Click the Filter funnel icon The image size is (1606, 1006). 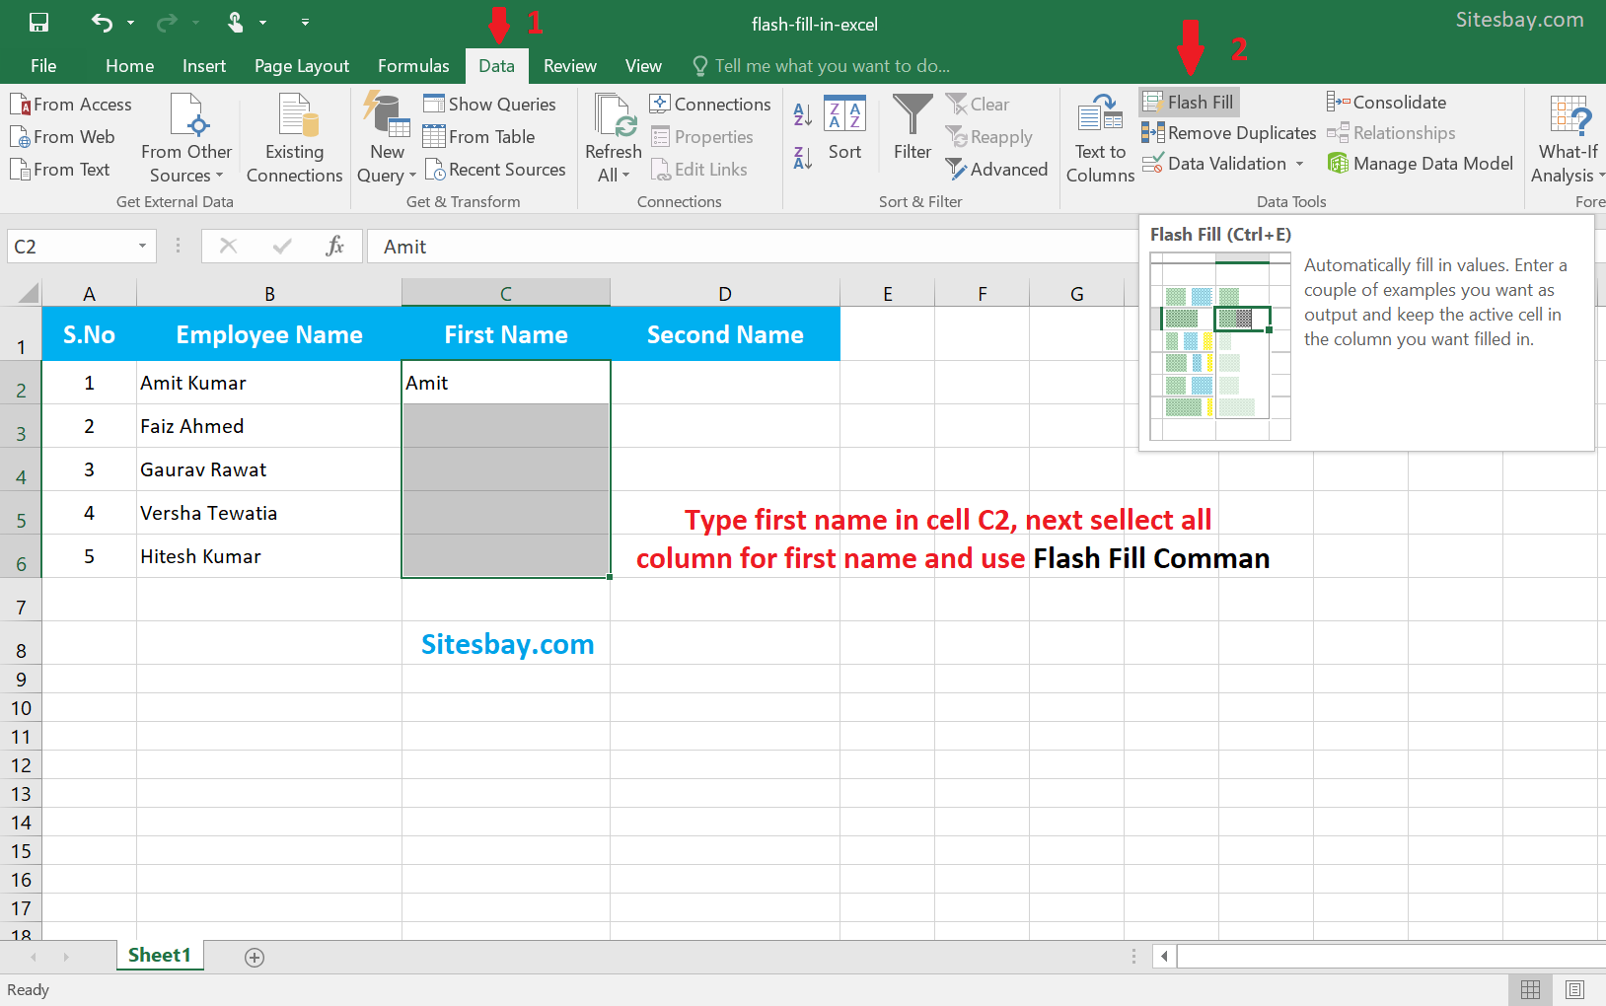912,127
